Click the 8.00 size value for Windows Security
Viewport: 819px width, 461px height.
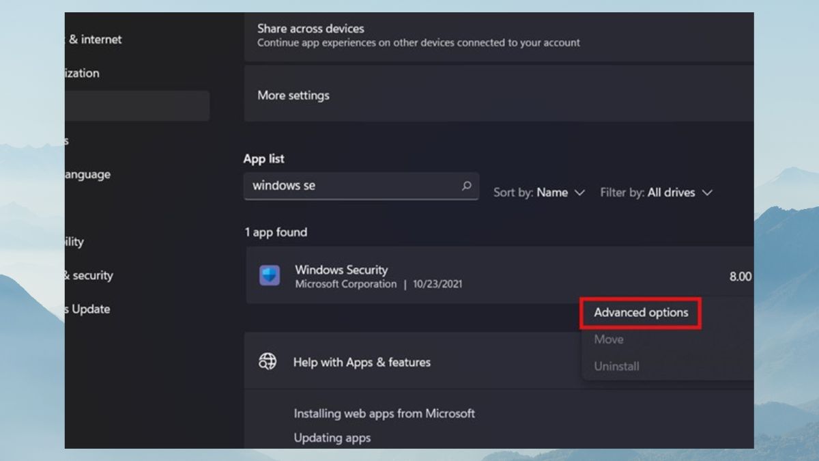point(741,277)
